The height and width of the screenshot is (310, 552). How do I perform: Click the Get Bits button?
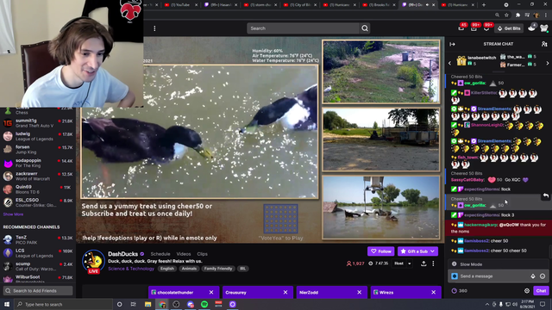pos(509,28)
